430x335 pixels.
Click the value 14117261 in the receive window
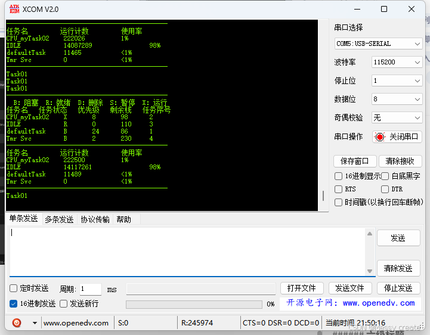[x=78, y=167]
